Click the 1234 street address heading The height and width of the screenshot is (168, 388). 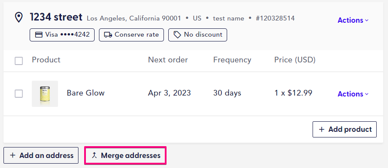tap(56, 17)
